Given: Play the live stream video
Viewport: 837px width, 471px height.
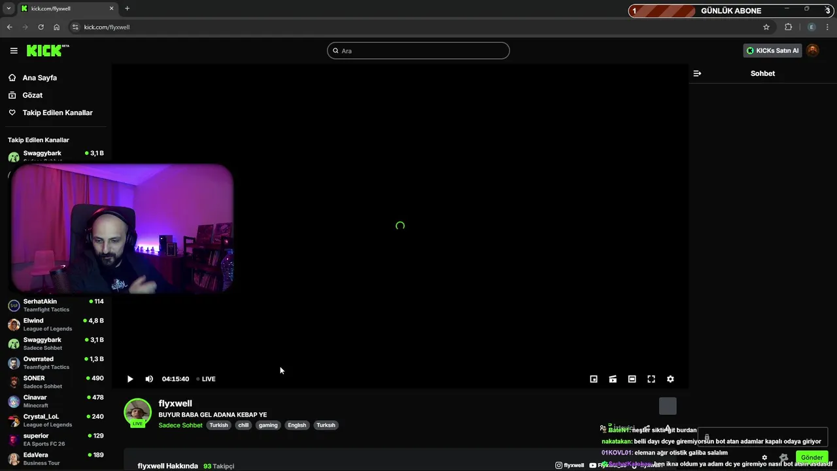Looking at the screenshot, I should click(x=130, y=379).
